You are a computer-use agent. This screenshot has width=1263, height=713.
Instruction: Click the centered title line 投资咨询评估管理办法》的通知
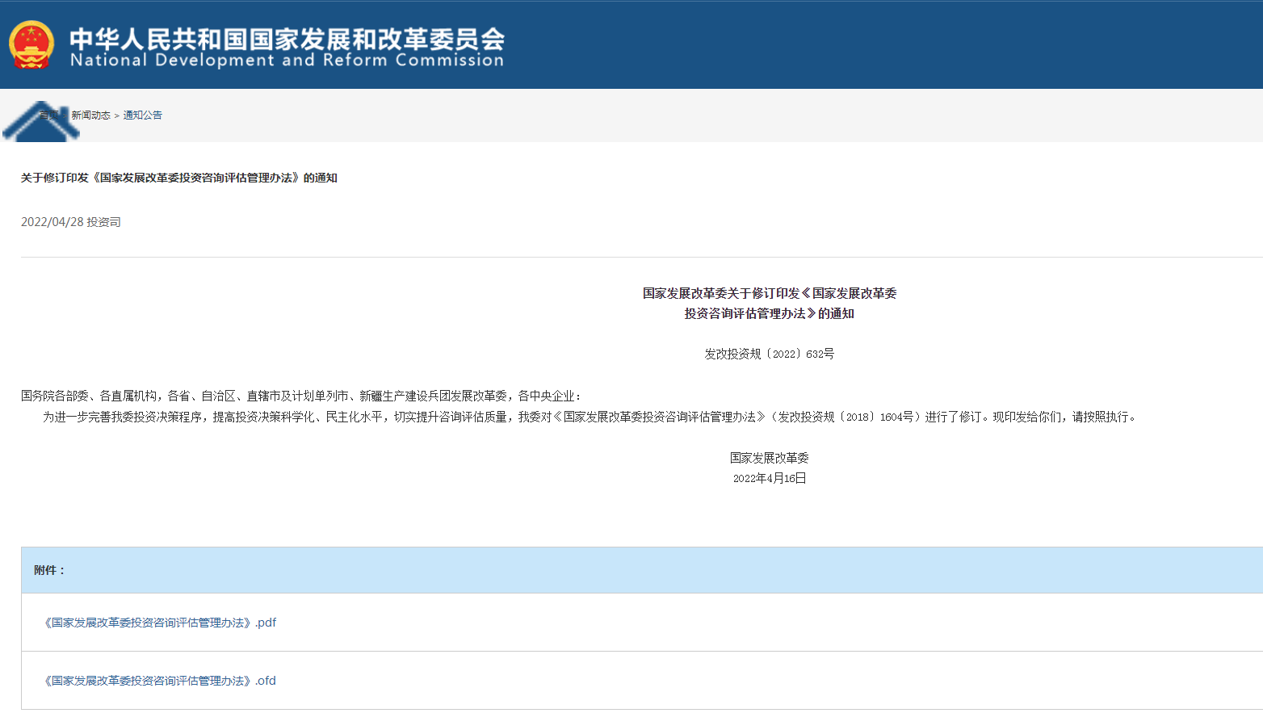point(769,313)
